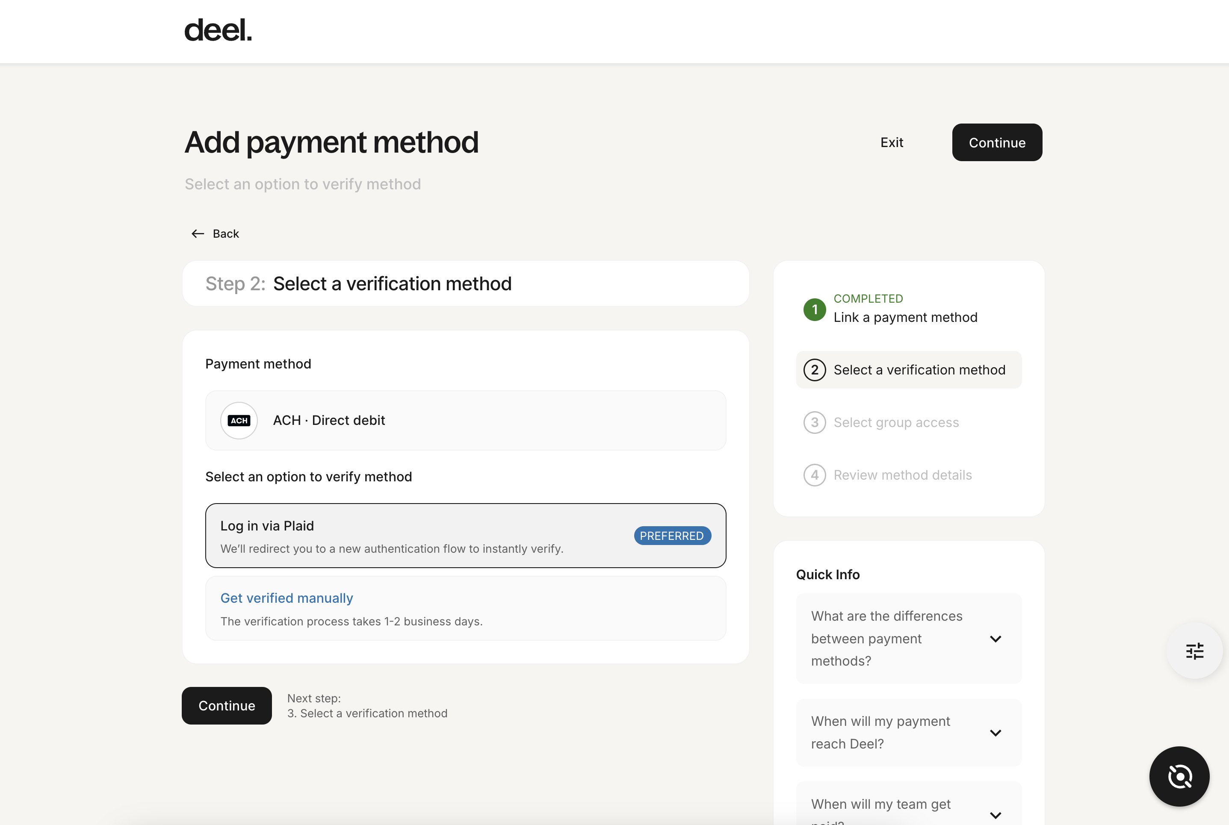Open Review method details step

(902, 475)
